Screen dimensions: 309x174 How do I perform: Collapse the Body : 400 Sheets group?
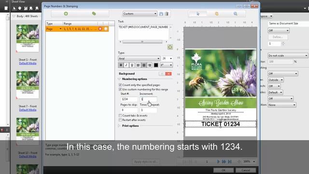pos(14,16)
